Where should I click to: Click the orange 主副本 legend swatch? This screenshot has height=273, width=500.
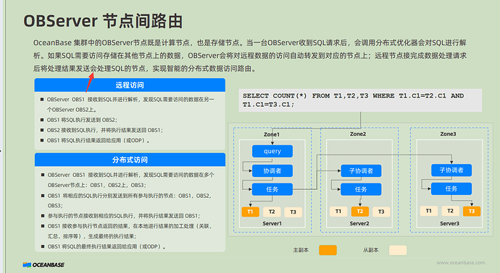[x=328, y=250]
